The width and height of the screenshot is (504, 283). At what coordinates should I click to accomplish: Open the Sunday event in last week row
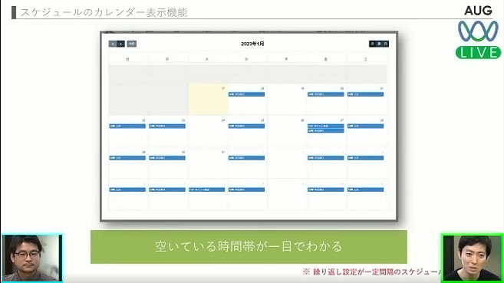(x=127, y=189)
